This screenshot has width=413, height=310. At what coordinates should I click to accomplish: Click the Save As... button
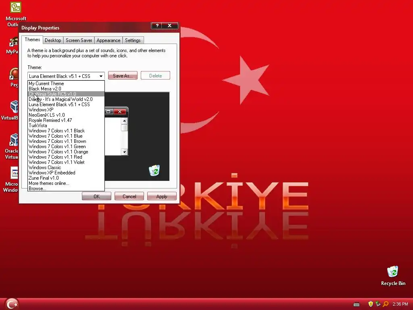[x=123, y=75]
